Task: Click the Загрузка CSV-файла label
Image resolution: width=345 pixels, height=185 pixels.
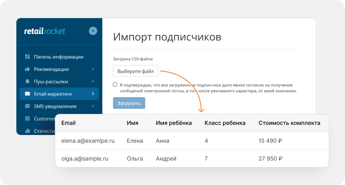Action: (x=133, y=59)
